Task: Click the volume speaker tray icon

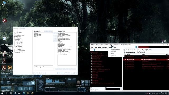Action: tap(154, 93)
